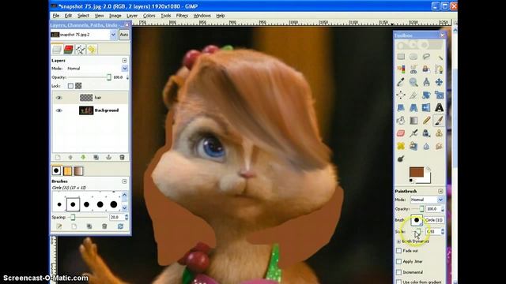Select the Scale tool
The image size is (506, 284).
point(439,95)
